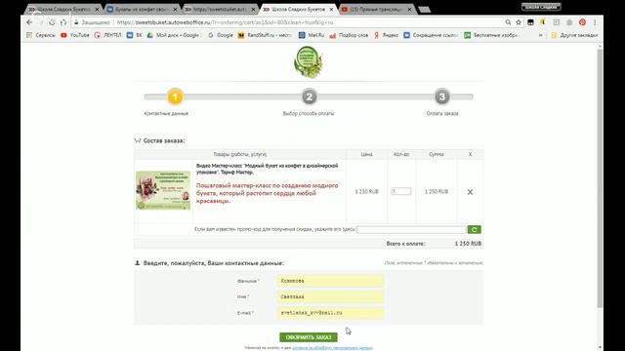Image resolution: width=625 pixels, height=351 pixels.
Task: Open the Сокращение ссылок bookmark
Action: pos(431,35)
